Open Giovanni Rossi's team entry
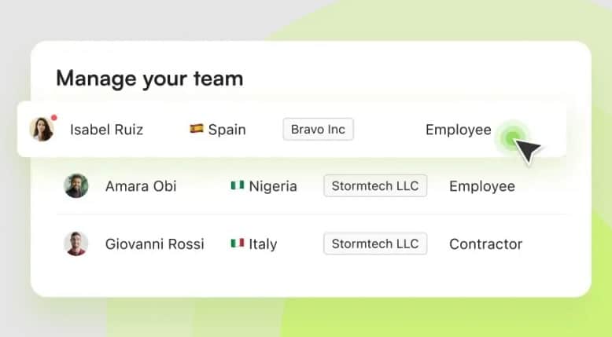This screenshot has width=612, height=337. pyautogui.click(x=154, y=244)
